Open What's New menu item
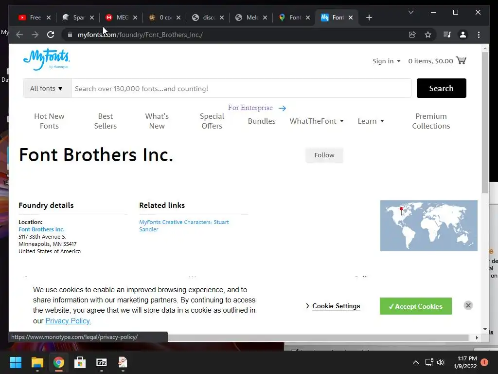Viewport: 498px width, 374px height. [157, 121]
